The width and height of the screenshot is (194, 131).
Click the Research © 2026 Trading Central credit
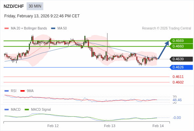click(x=166, y=28)
